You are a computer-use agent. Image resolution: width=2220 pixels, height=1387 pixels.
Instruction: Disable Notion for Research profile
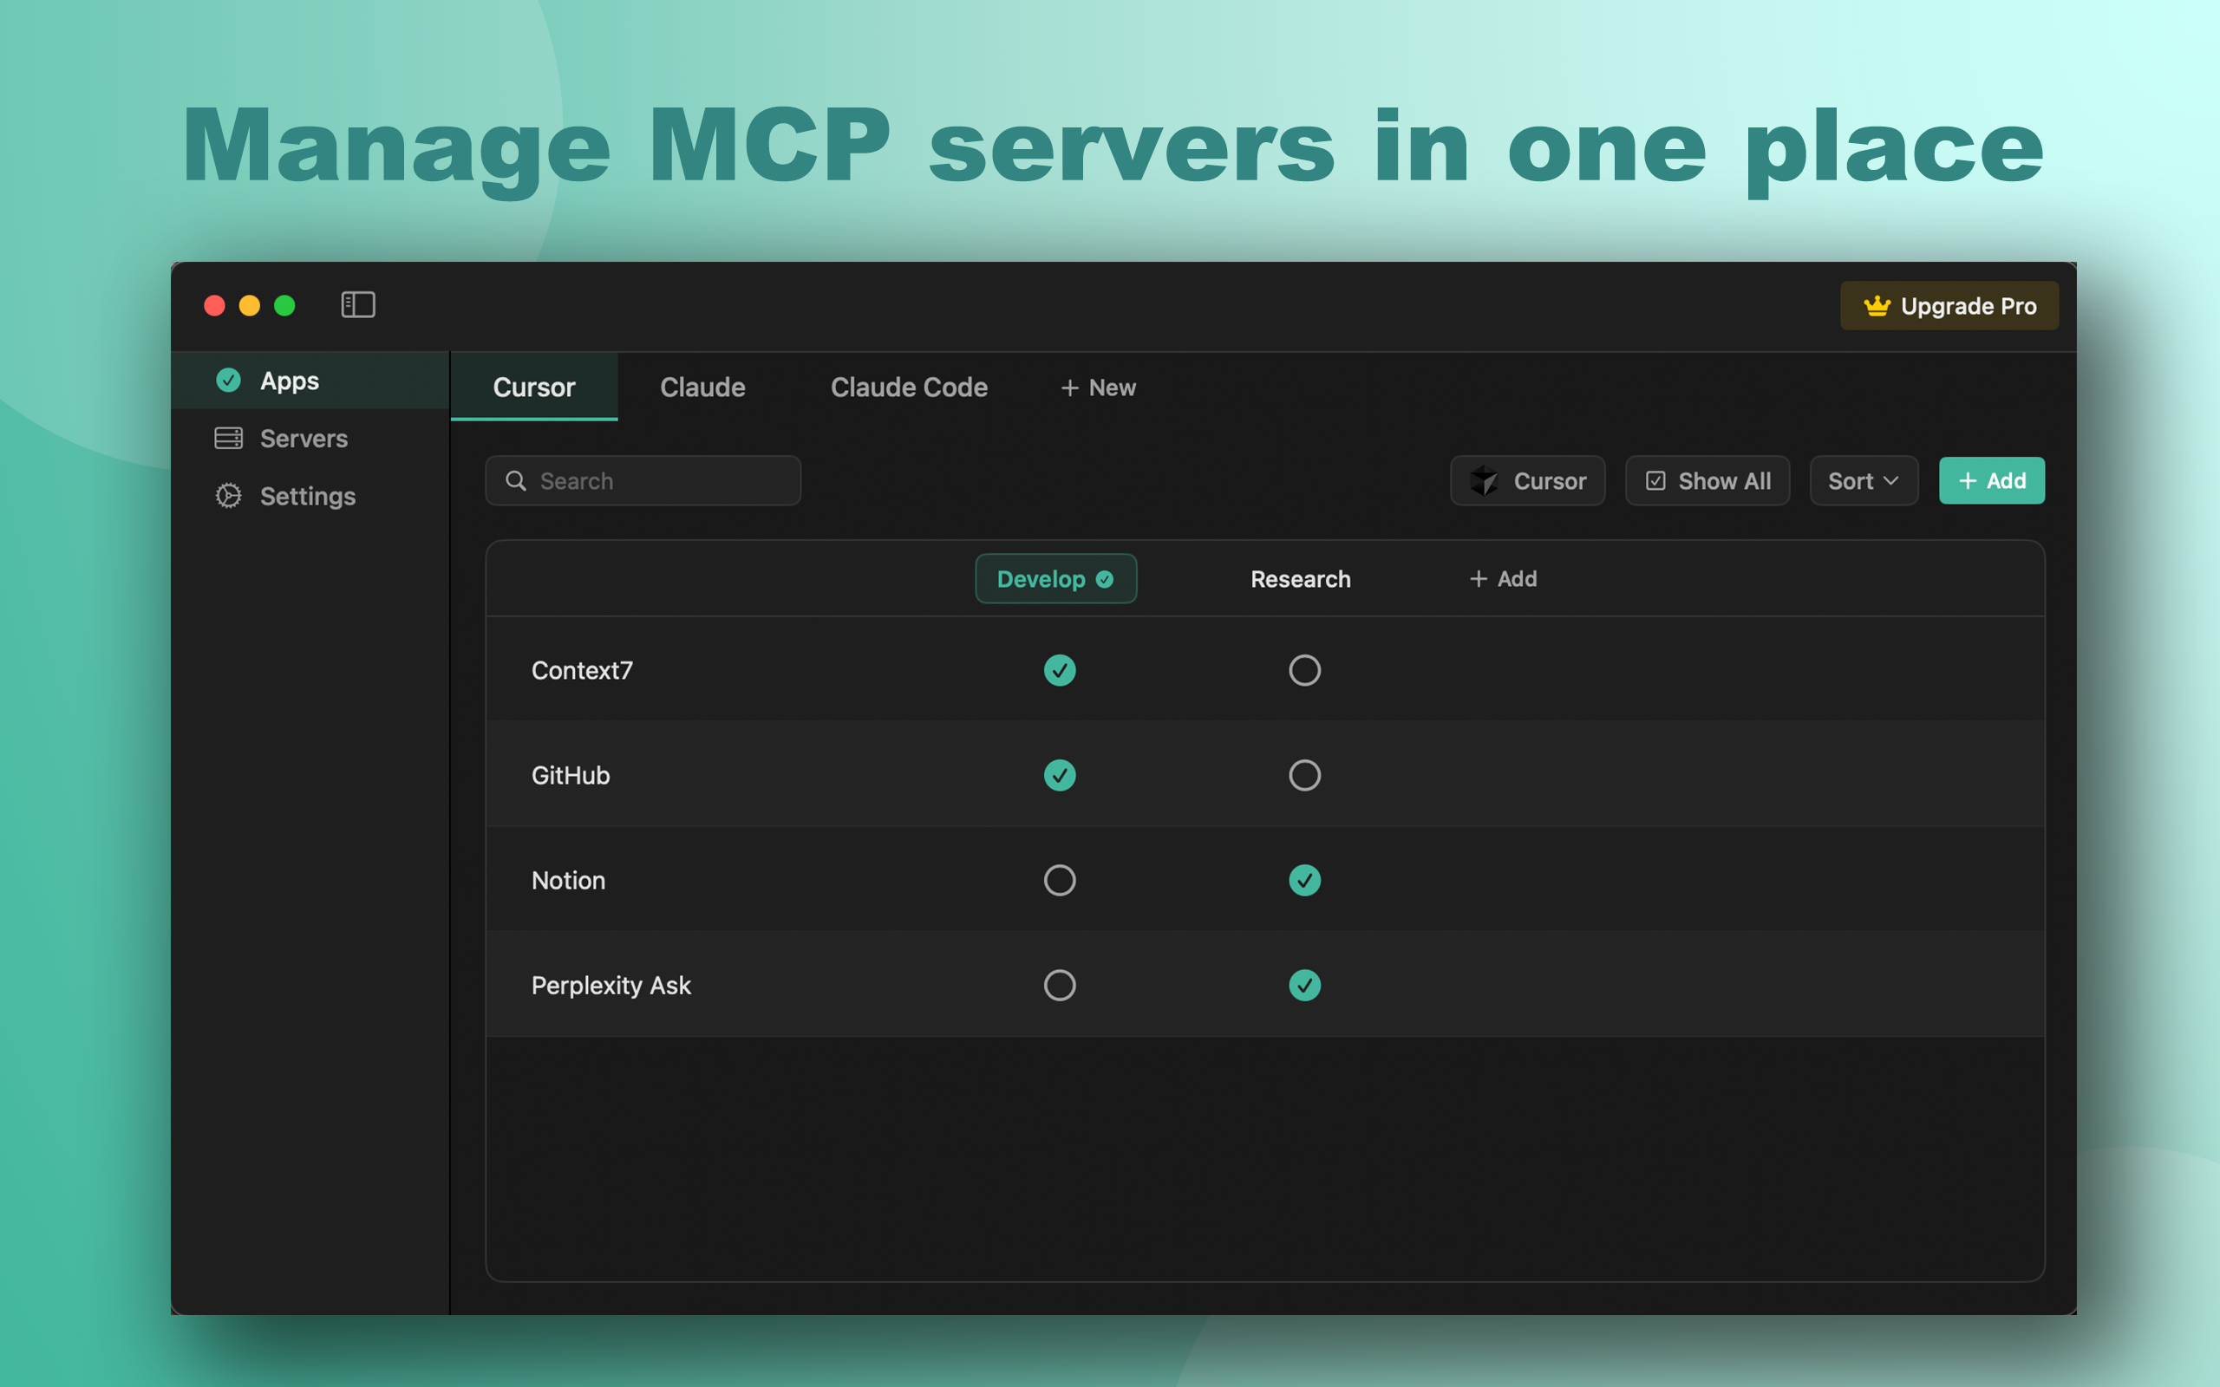(1304, 881)
